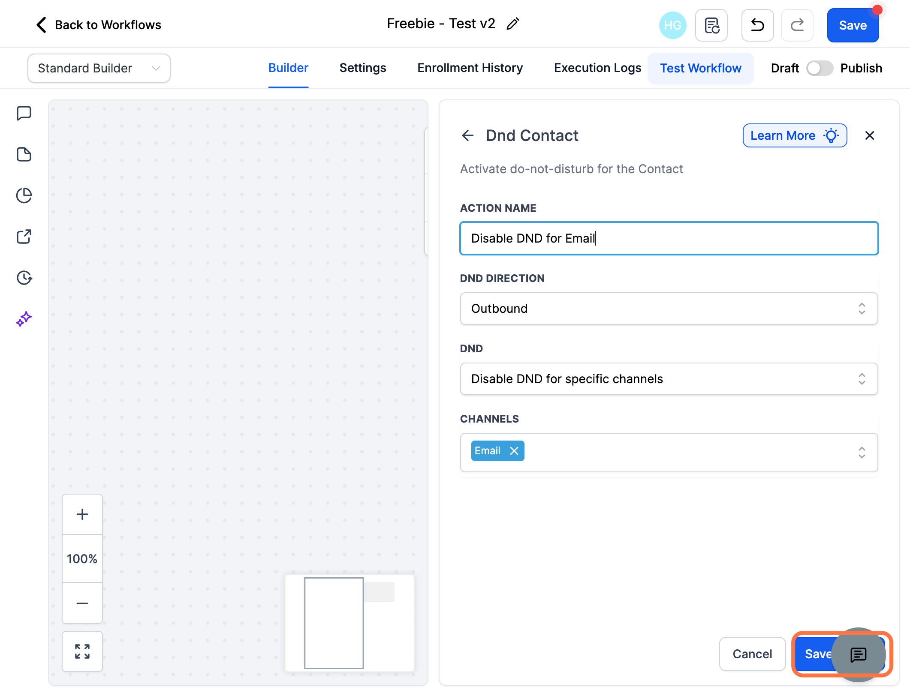Viewport: 910px width, 696px height.
Task: Click the Test Workflow button
Action: 701,68
